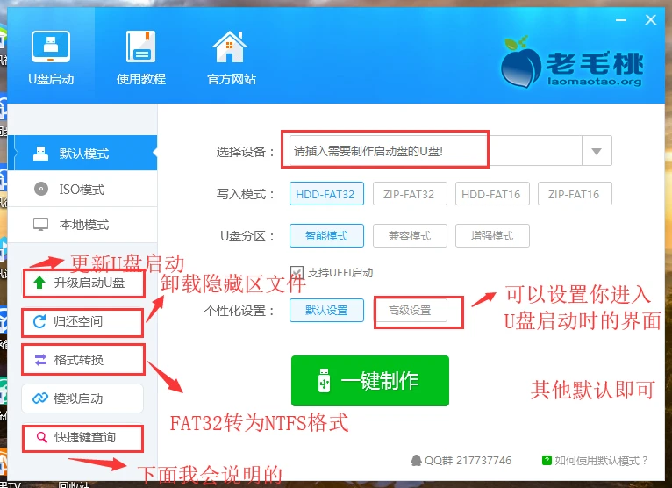The image size is (672, 488).
Task: Select HDD-FAT32 write mode
Action: point(325,194)
